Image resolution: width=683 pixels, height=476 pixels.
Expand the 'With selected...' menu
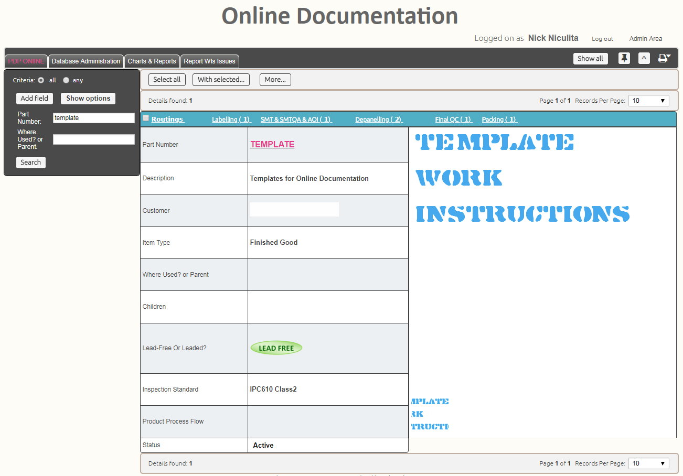[221, 80]
